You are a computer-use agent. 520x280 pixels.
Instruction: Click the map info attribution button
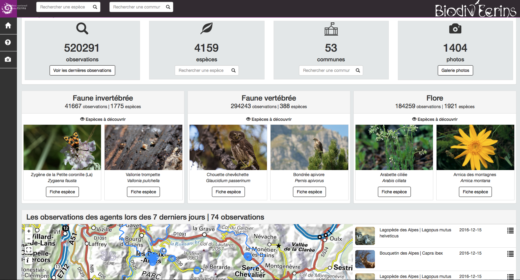click(28, 260)
